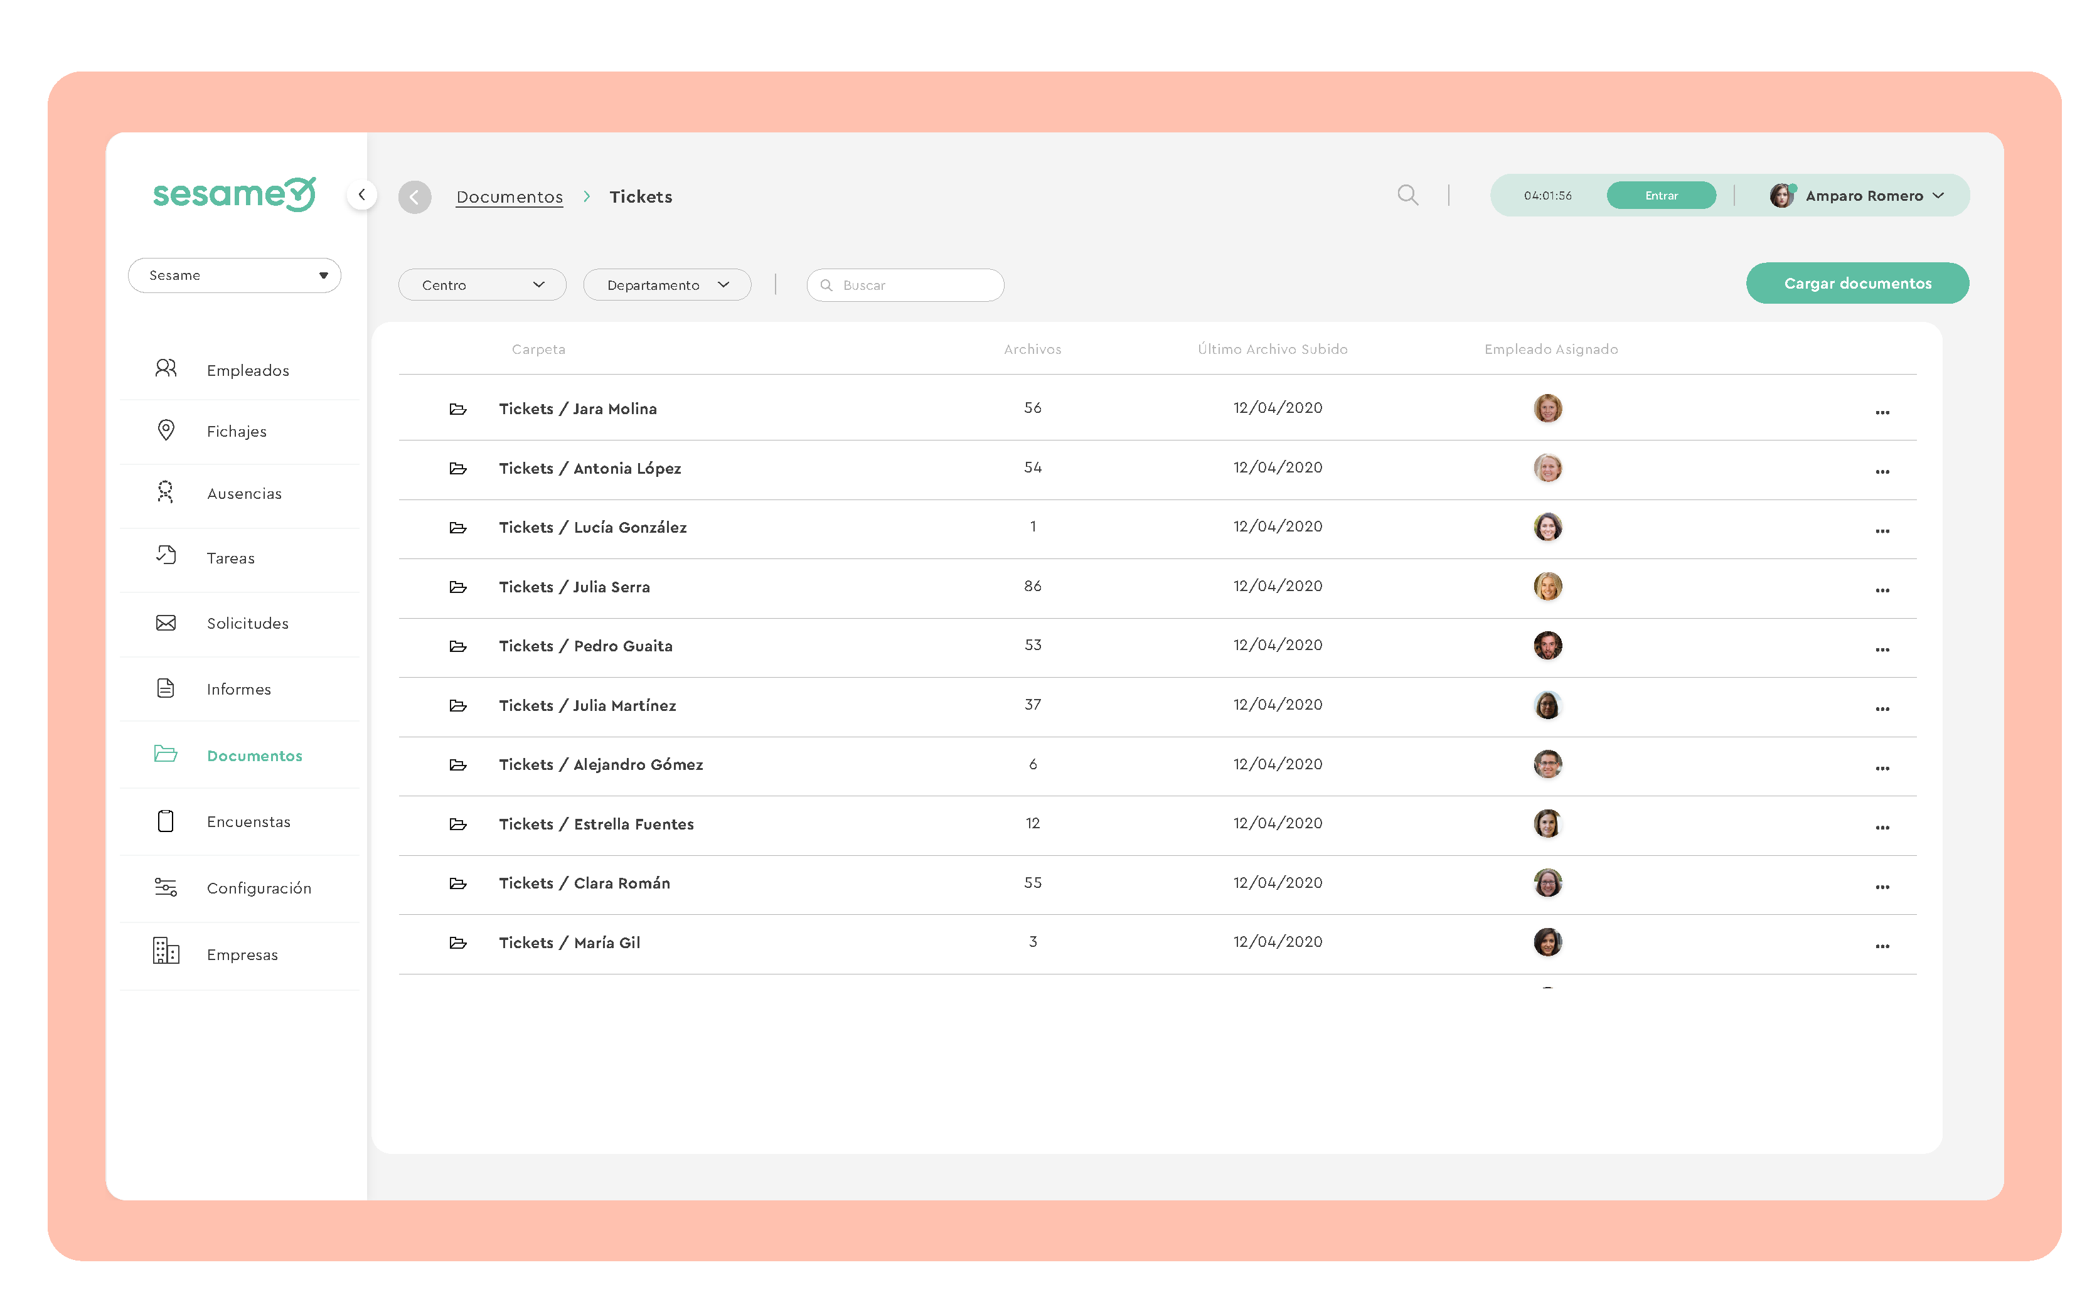Viewport: 2092px width, 1297px height.
Task: Click the folder icon for Antonia López
Action: click(458, 468)
